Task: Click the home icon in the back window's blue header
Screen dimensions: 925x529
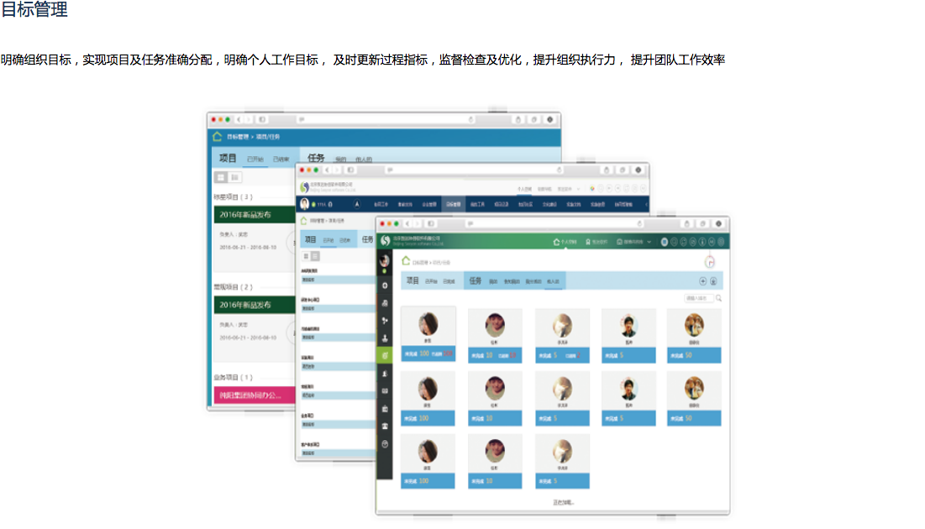Action: click(x=218, y=136)
